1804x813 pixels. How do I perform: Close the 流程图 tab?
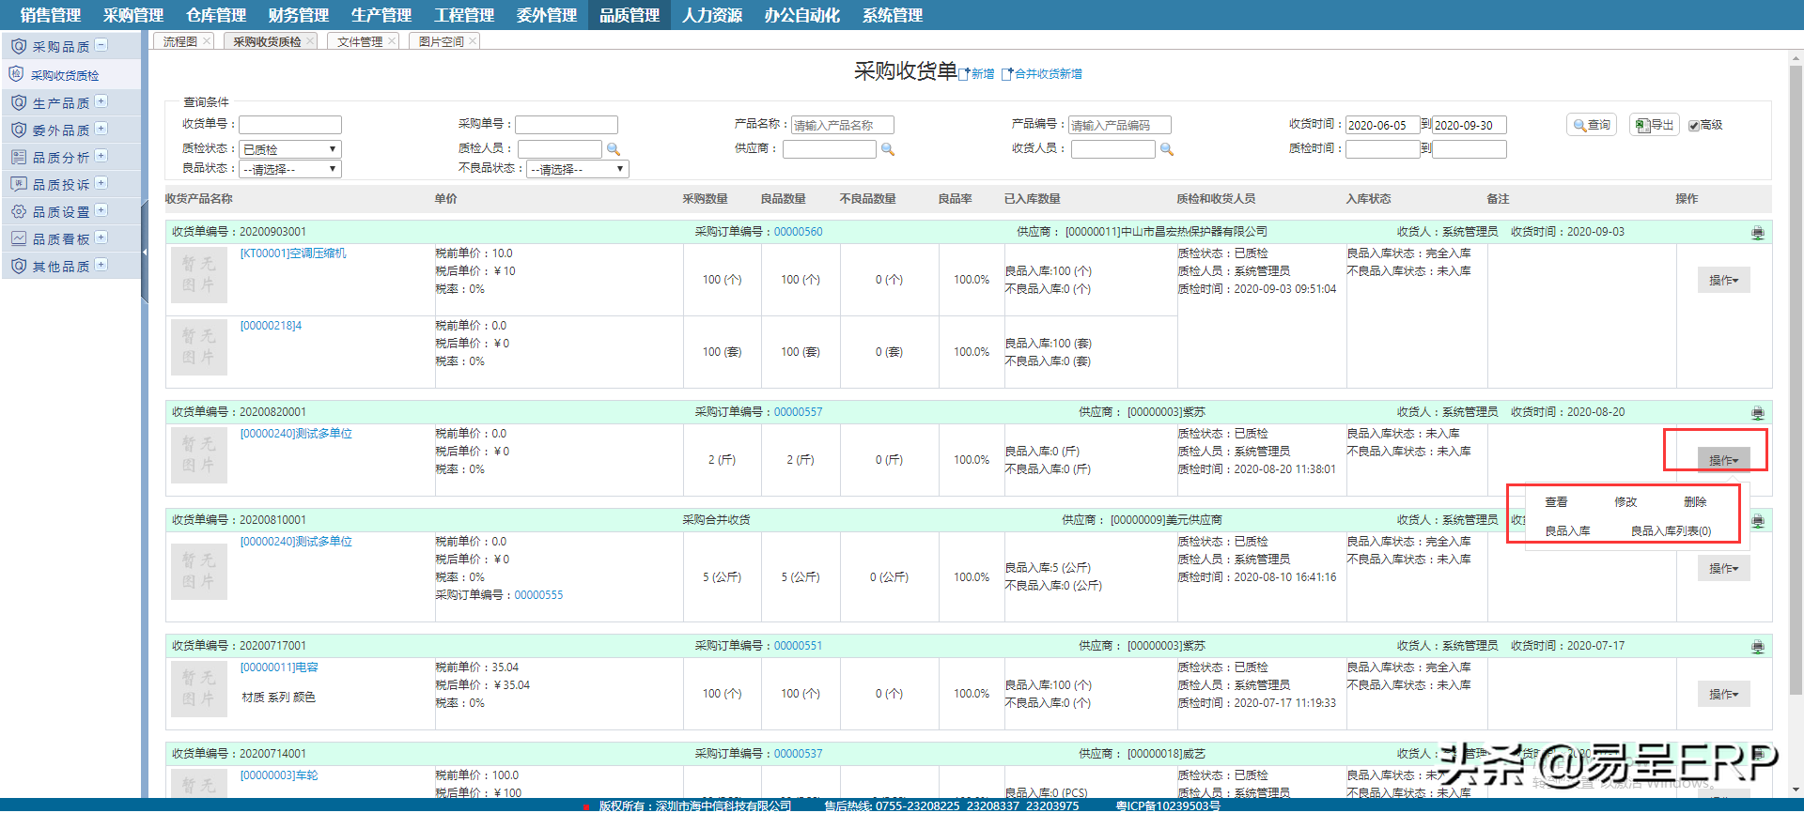[207, 40]
